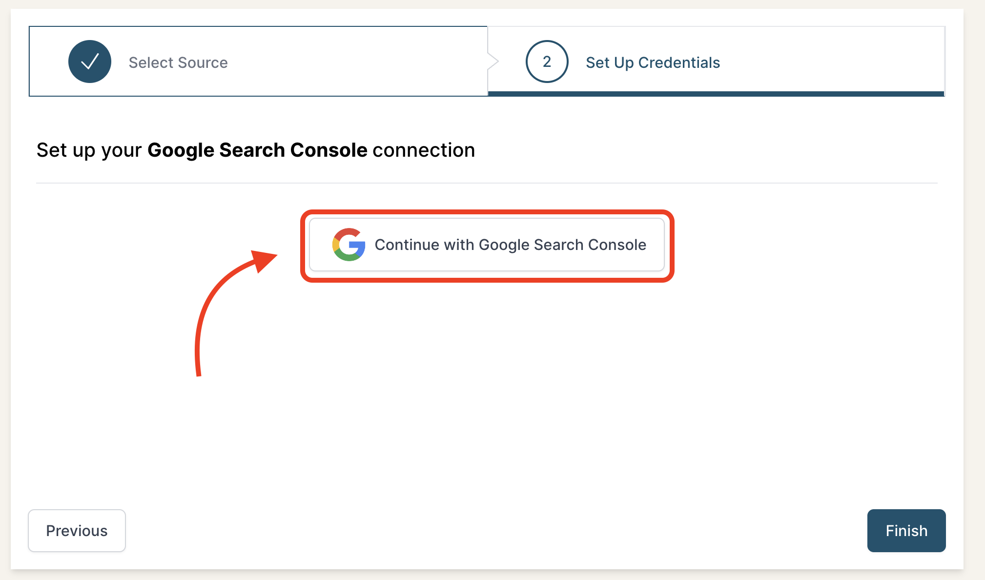Click the bold Google Search Console text
The image size is (985, 580).
click(257, 150)
